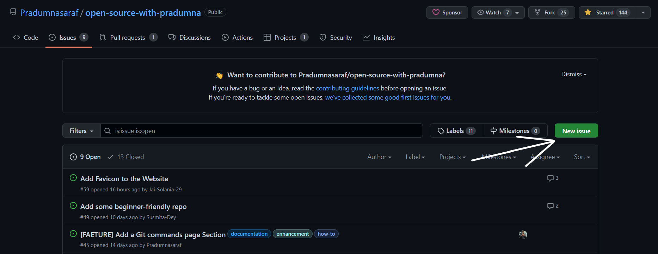Click the Fork count 25
Screen dimensions: 658x254
tap(563, 13)
